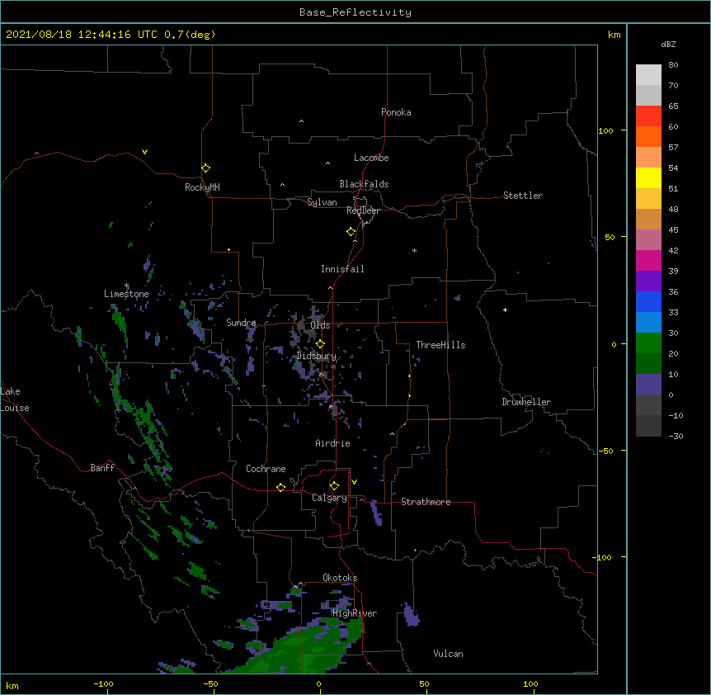Click the -100 tick on bottom axis
The image size is (711, 695).
103,683
